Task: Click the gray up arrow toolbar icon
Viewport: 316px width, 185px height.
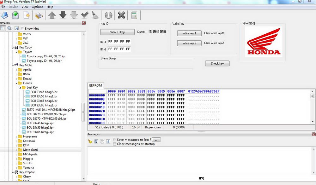Action: click(x=52, y=15)
